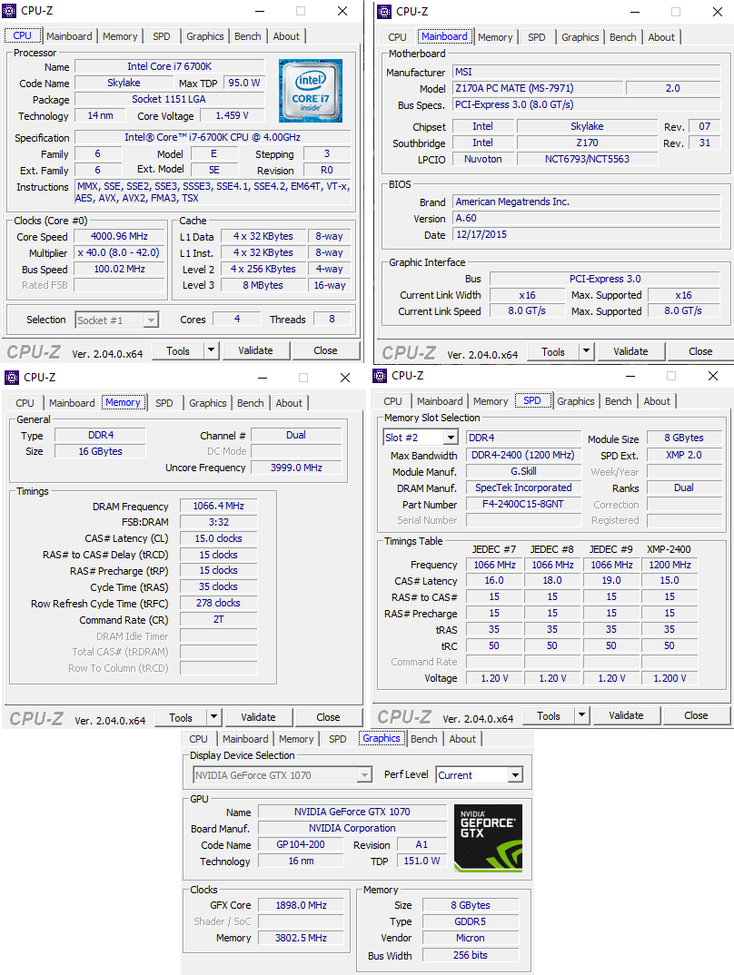Click the multiplier value x 40.0 (8.0 - 42.0)
734x975 pixels.
(119, 252)
